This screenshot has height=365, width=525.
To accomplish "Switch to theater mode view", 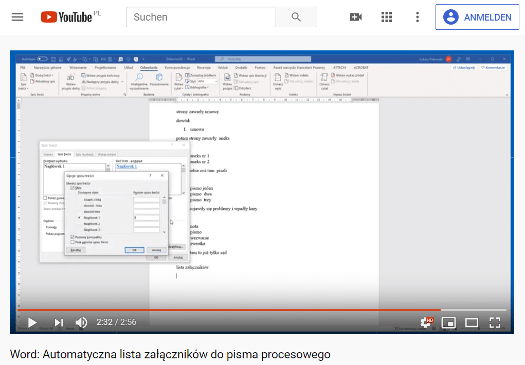I will pos(472,322).
